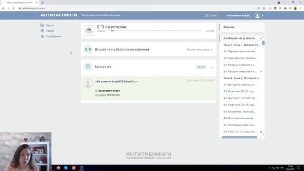Click the browser back button

tap(3, 9)
